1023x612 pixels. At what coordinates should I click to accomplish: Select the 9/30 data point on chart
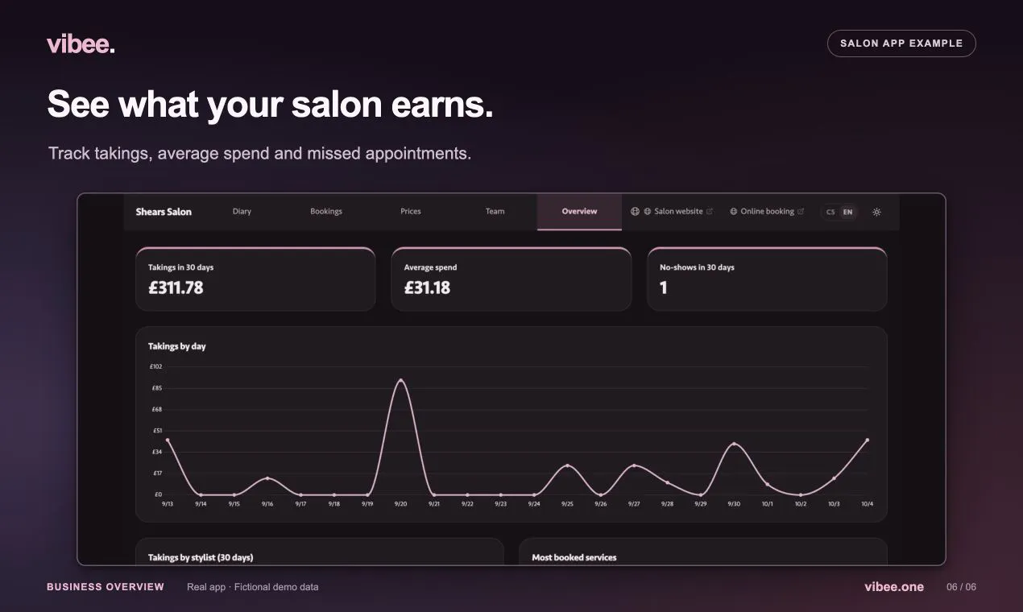click(x=734, y=444)
